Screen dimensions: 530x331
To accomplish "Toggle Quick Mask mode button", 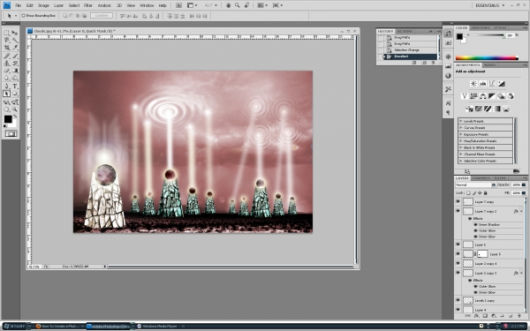I will 11,134.
